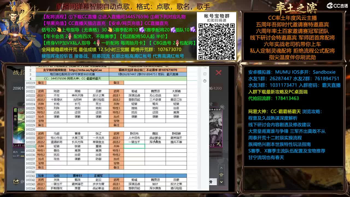
Task: Click cell 关妹
Action: click(57, 180)
